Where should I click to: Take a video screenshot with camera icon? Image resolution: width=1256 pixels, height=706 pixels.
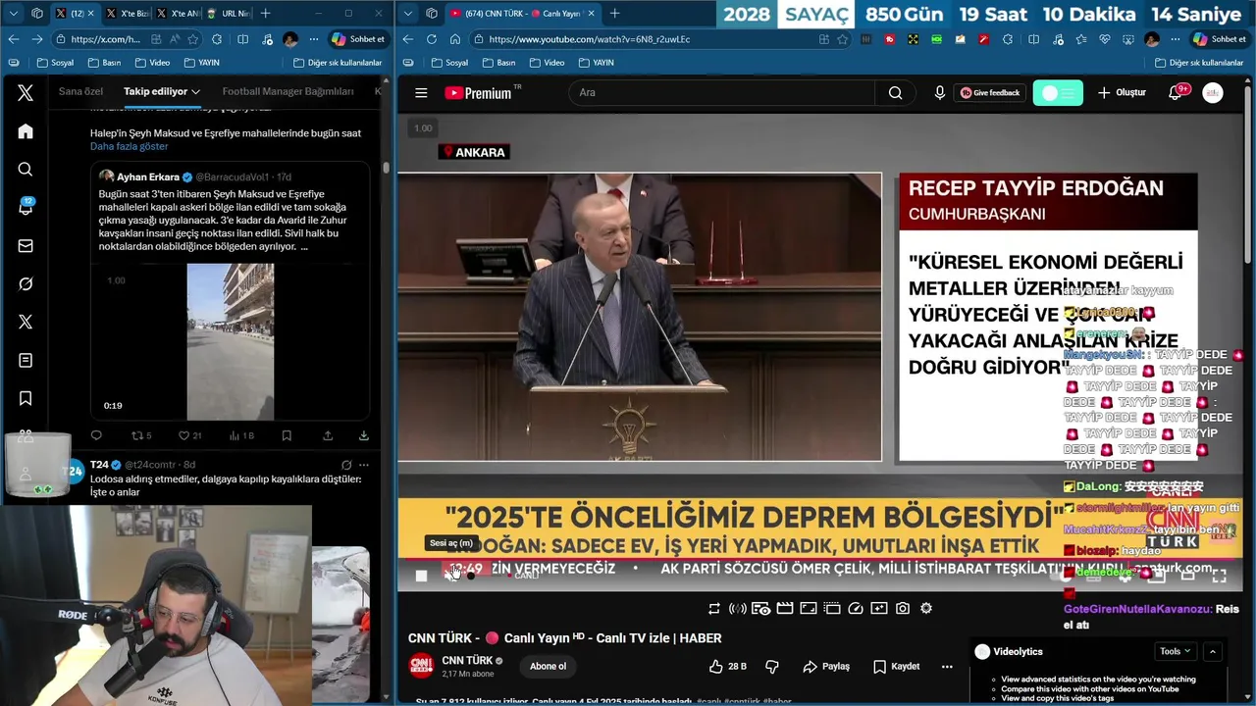tap(903, 608)
